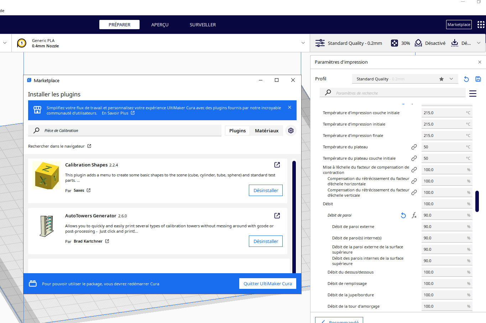Click the search magnifier in print settings

pyautogui.click(x=328, y=92)
